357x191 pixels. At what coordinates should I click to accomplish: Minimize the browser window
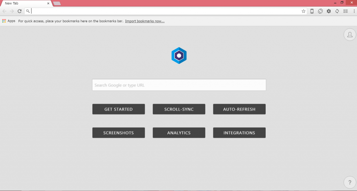point(335,3)
